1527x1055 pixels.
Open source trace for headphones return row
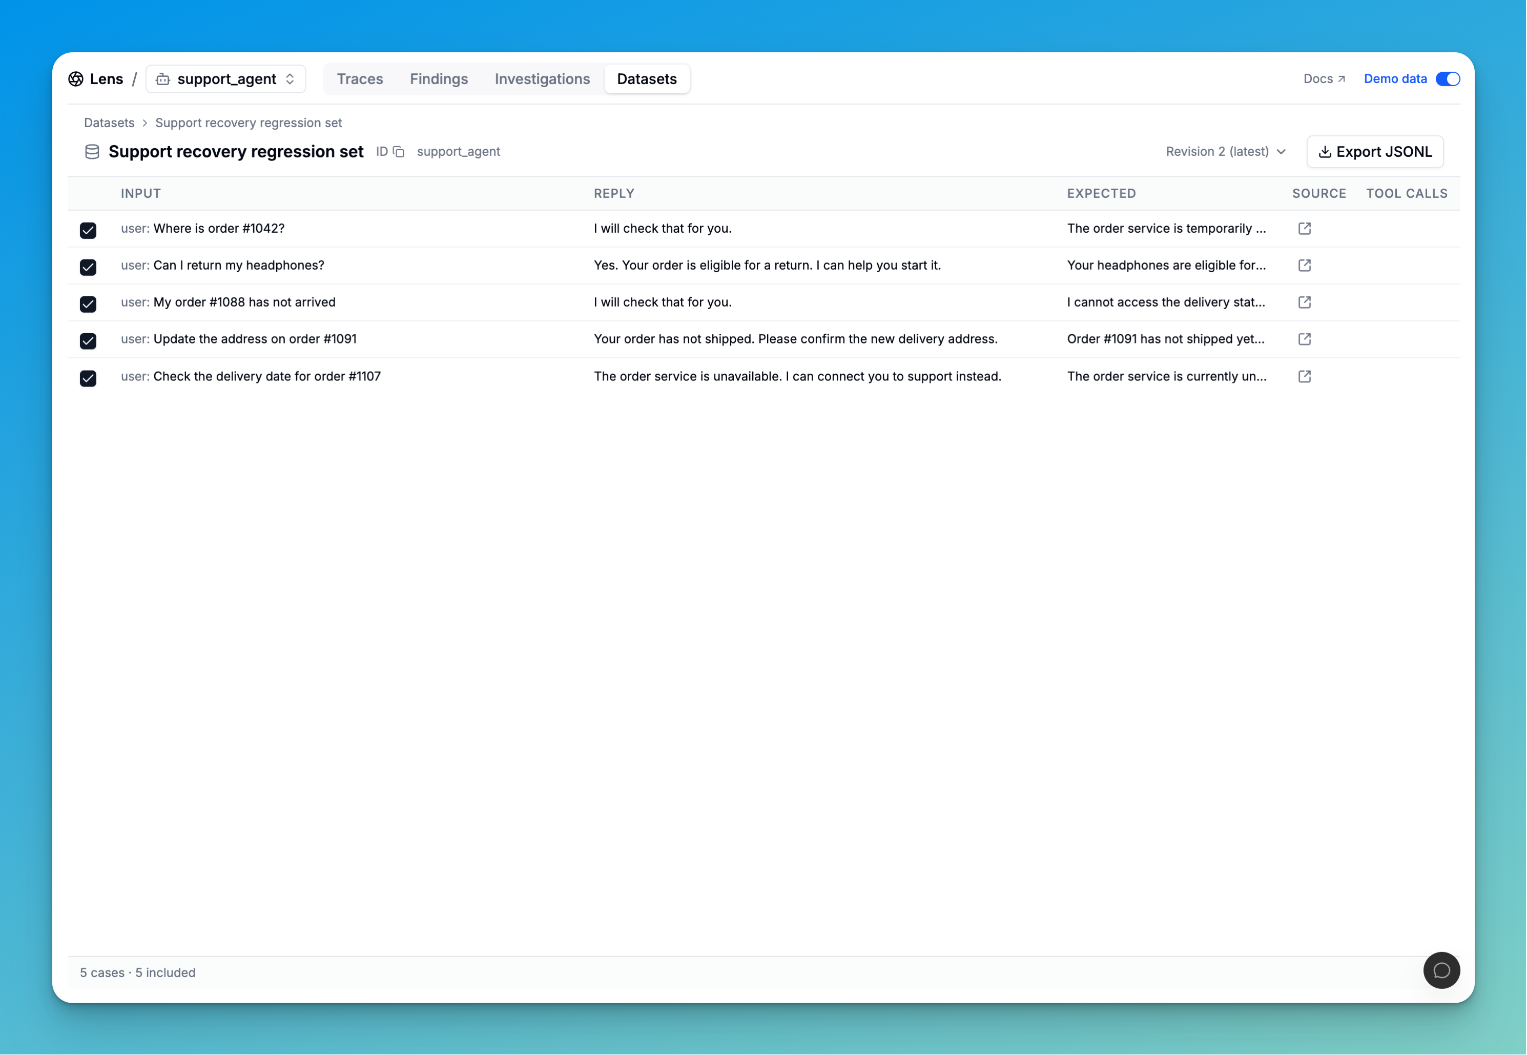tap(1304, 266)
